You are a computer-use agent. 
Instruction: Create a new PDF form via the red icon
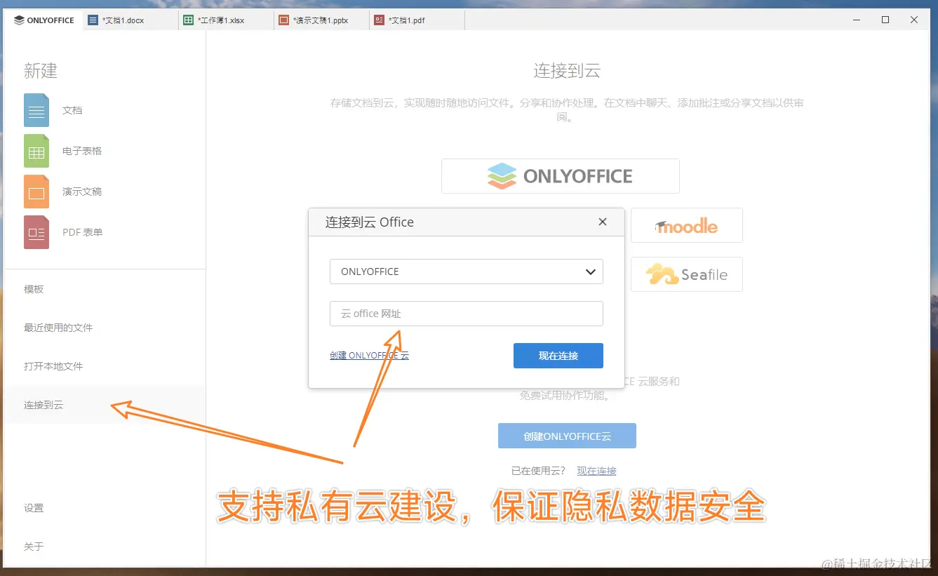(x=36, y=232)
